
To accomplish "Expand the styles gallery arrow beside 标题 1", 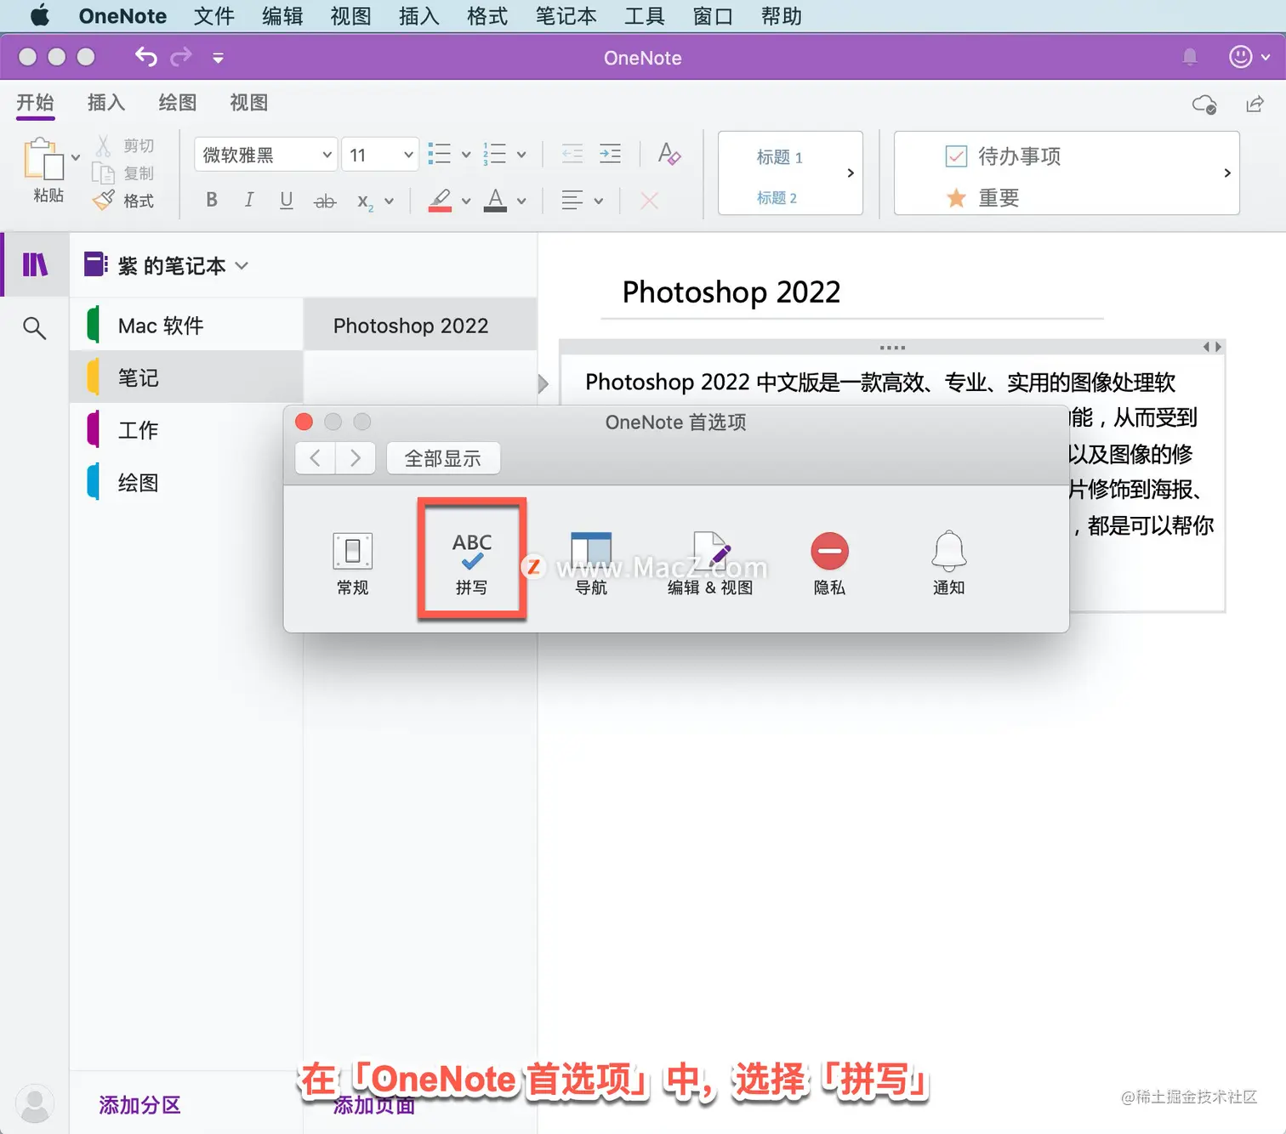I will 851,173.
